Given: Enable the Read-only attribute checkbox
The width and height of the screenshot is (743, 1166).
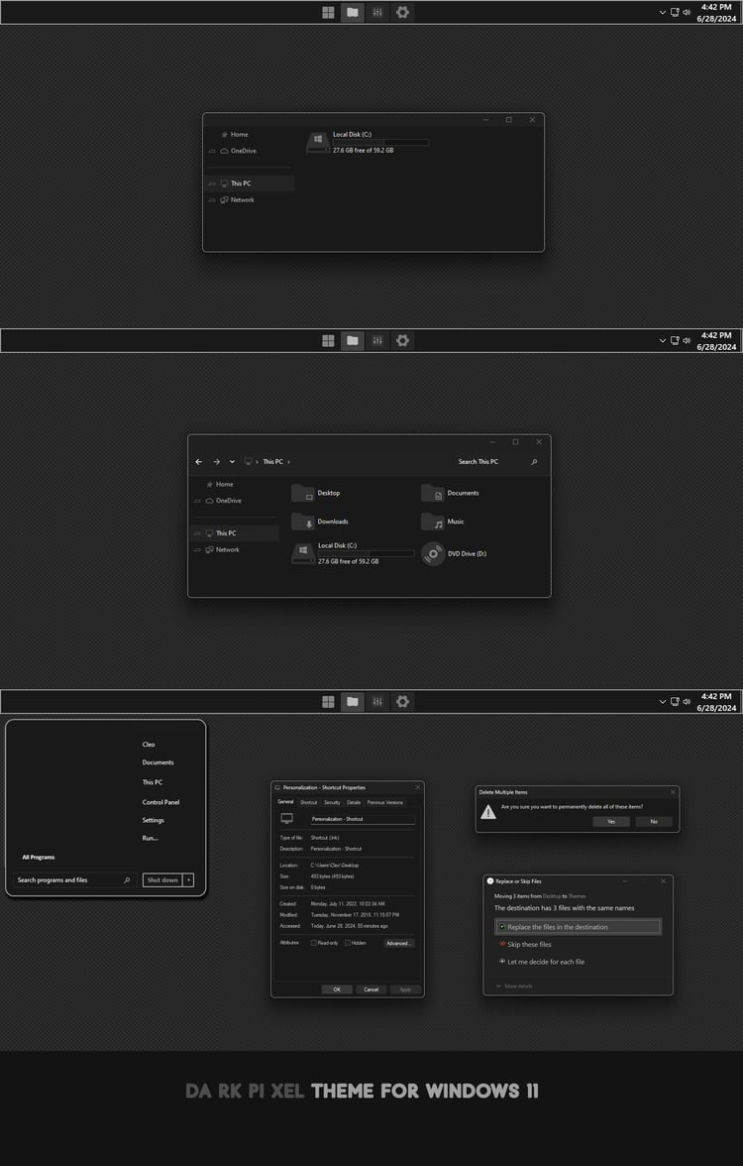Looking at the screenshot, I should coord(313,943).
